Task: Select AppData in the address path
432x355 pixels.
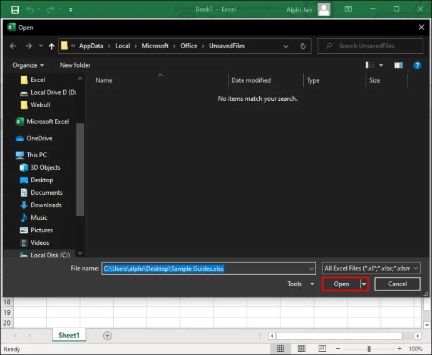Action: point(91,46)
